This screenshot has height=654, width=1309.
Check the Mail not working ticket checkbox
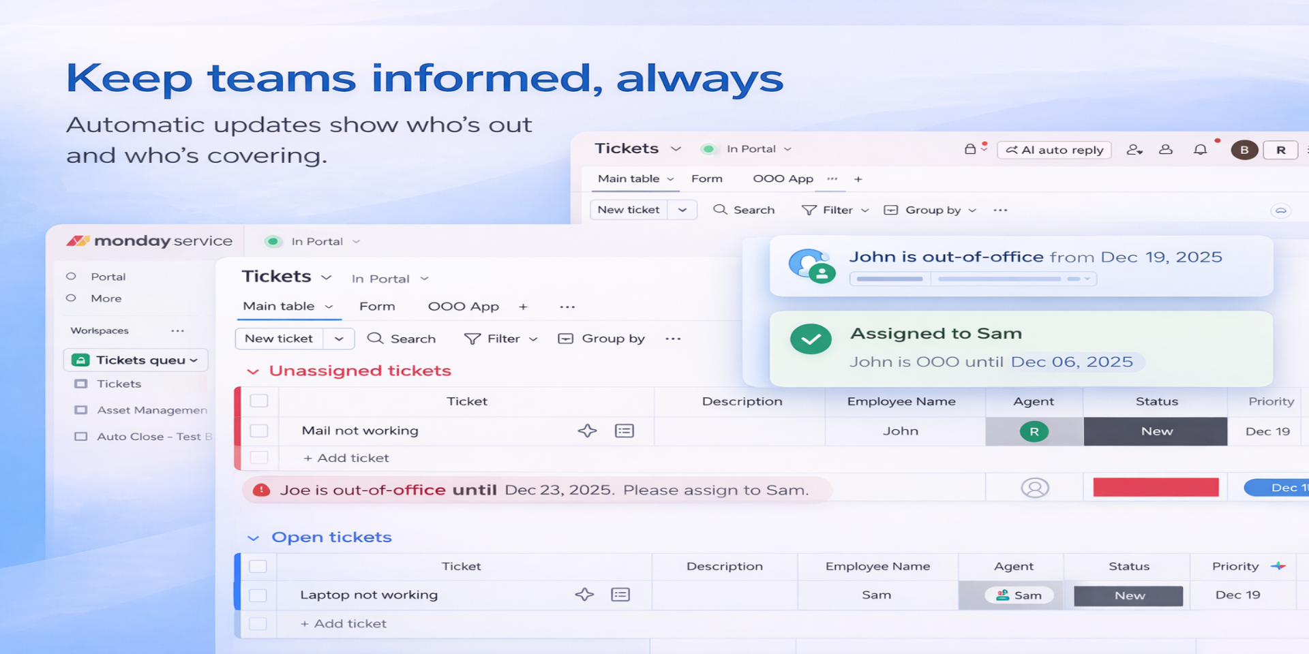(259, 431)
